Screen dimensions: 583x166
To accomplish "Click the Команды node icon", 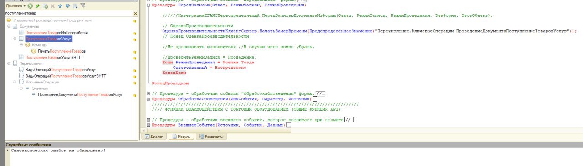I will coord(27,45).
